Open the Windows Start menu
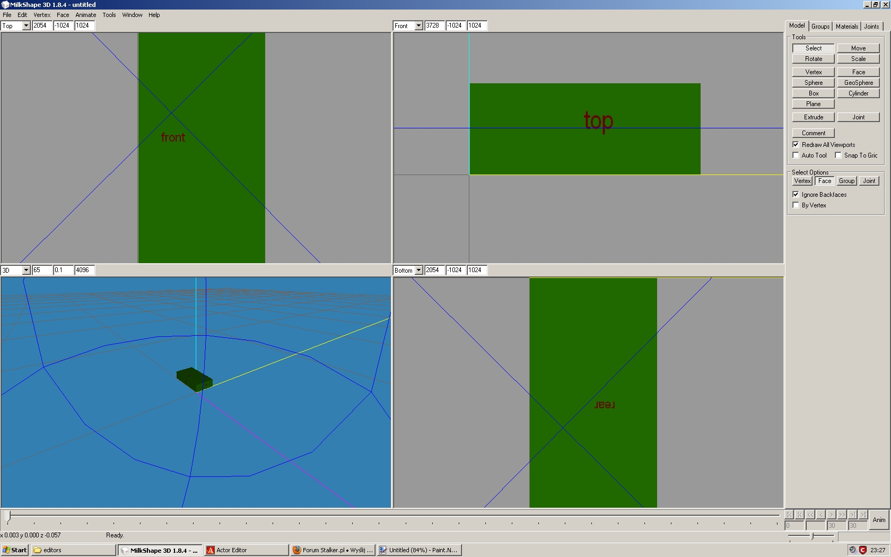This screenshot has height=557, width=891. (x=15, y=550)
